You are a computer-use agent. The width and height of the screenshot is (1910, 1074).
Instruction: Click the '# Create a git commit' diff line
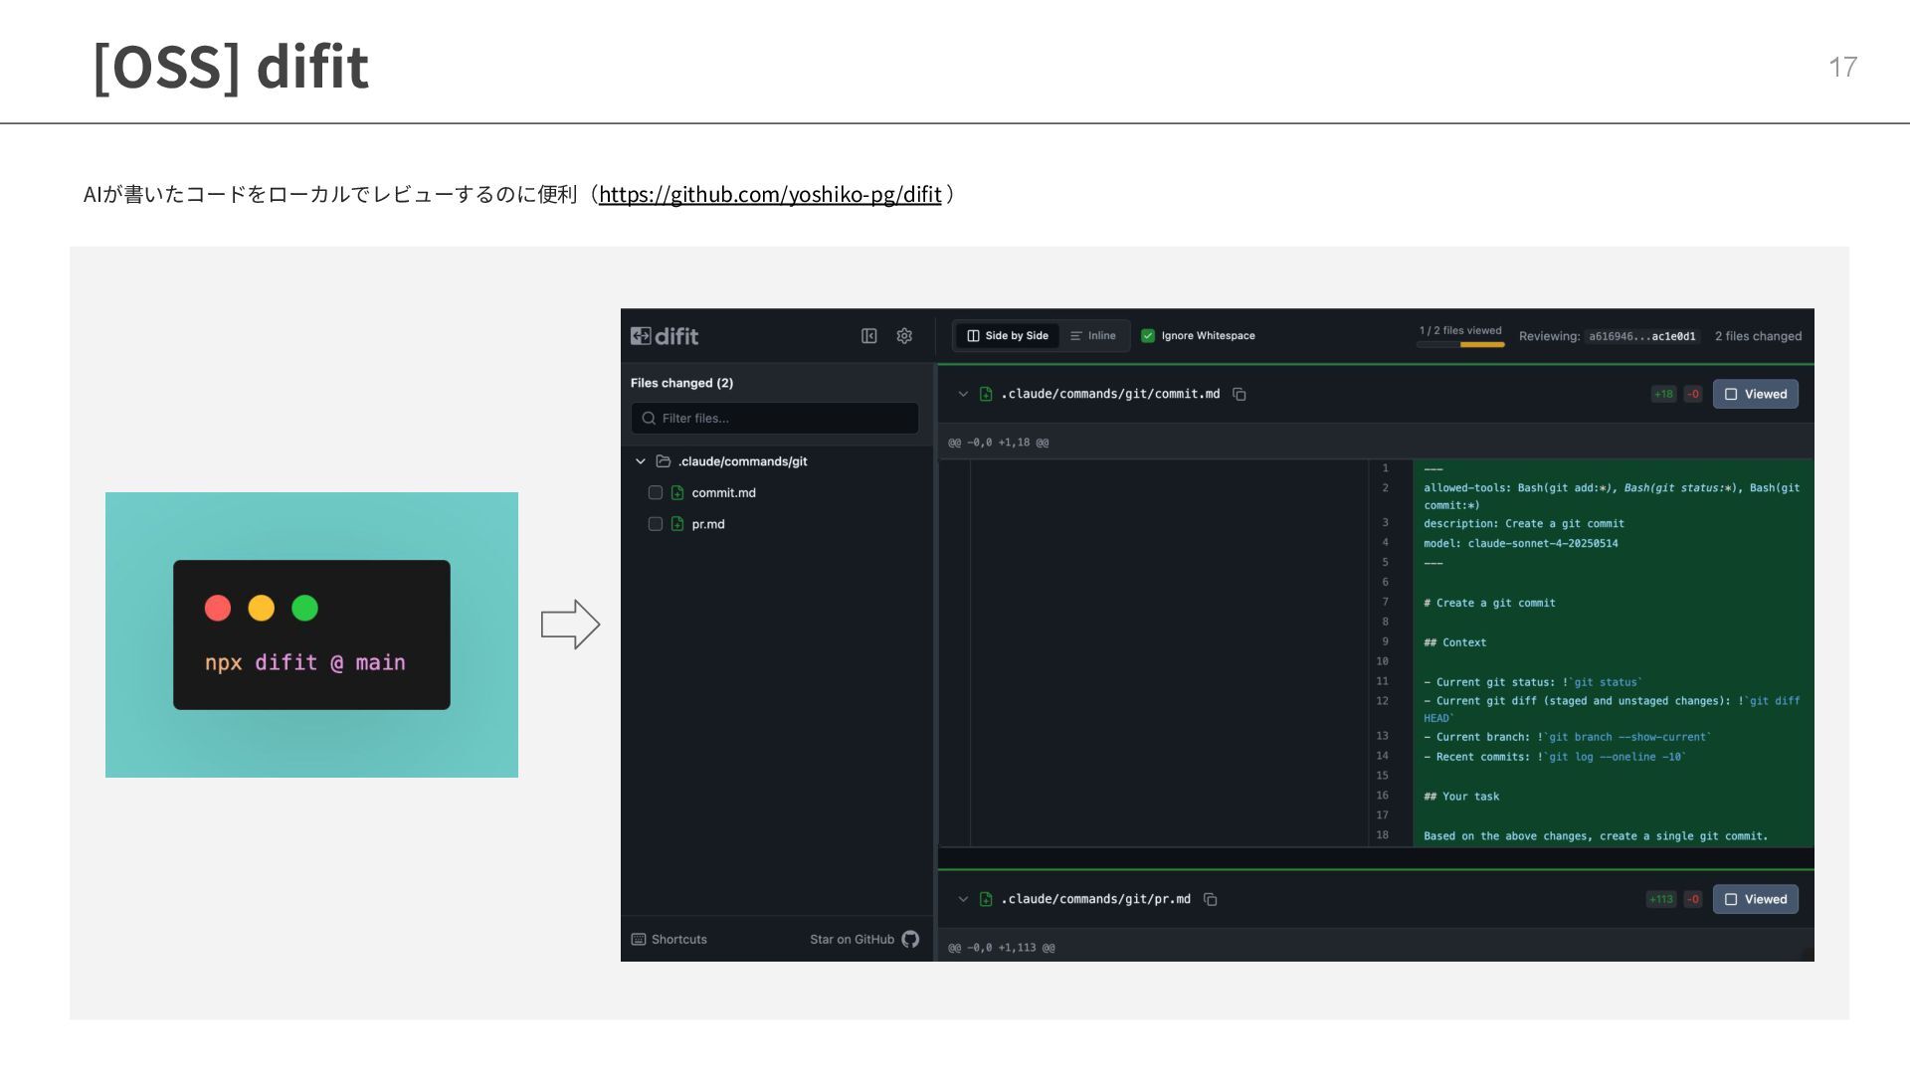coord(1489,603)
